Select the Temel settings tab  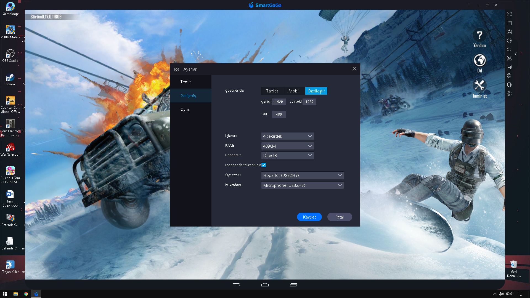click(x=190, y=82)
